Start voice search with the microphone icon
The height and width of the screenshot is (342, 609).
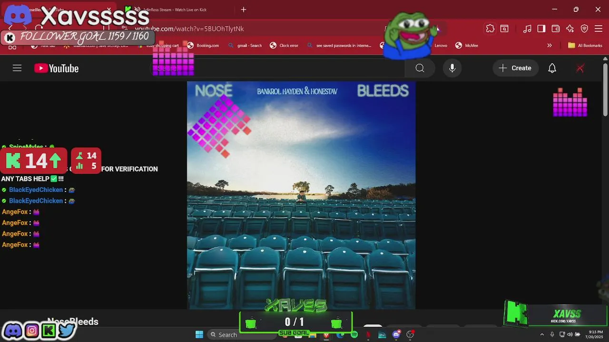[x=452, y=68]
